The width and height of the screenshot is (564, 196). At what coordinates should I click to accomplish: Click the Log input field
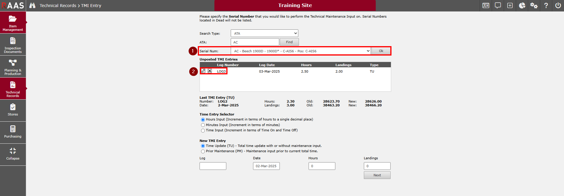point(213,166)
